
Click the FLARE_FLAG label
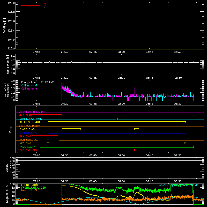click(x=27, y=129)
